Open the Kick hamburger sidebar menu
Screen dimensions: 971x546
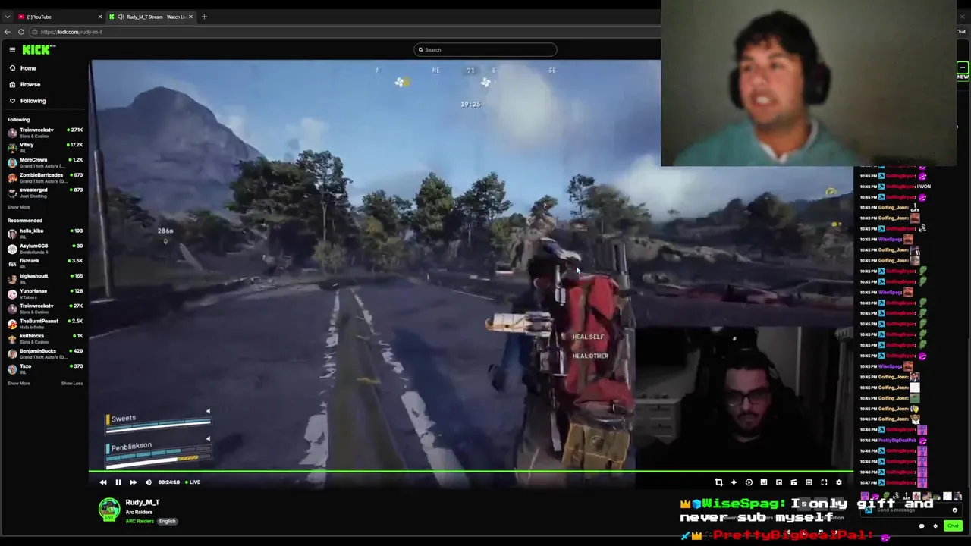(x=12, y=49)
